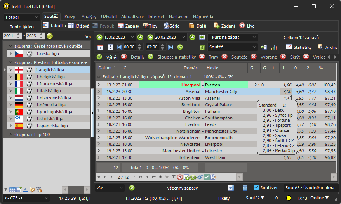341x204 pixels.
Task: Open the Archiv archive
Action: point(327,47)
